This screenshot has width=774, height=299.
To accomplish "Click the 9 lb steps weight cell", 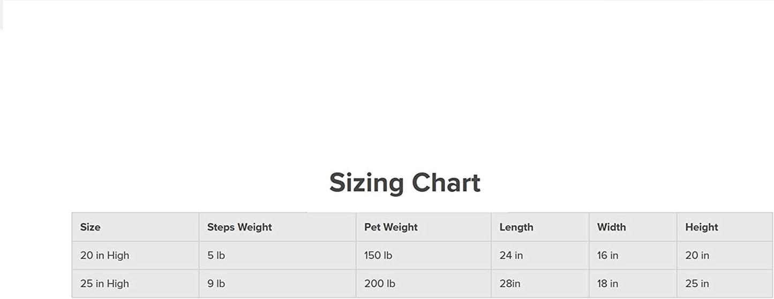I will coord(216,283).
